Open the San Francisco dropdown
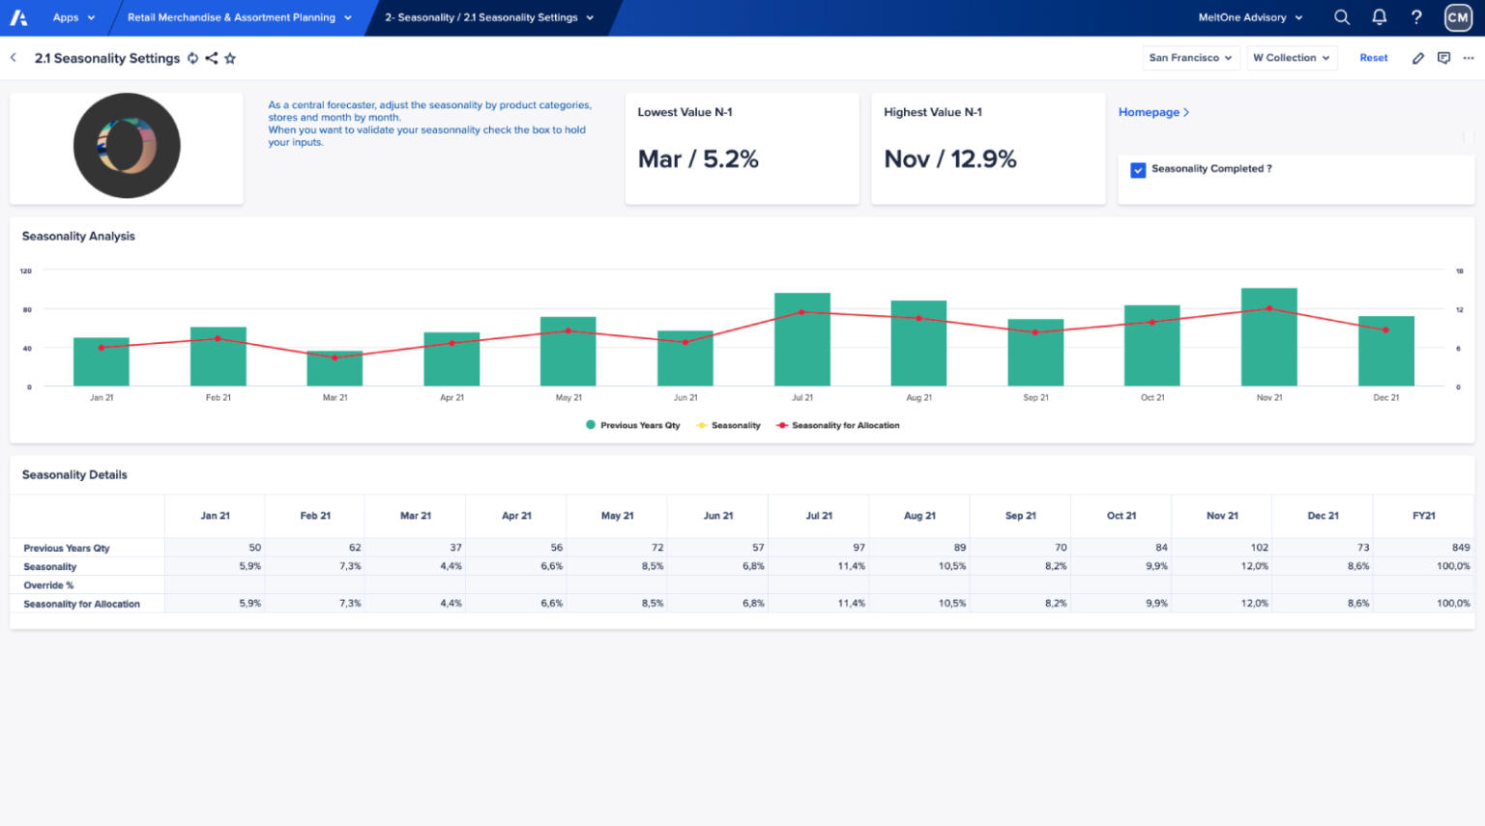1485x826 pixels. (x=1191, y=58)
